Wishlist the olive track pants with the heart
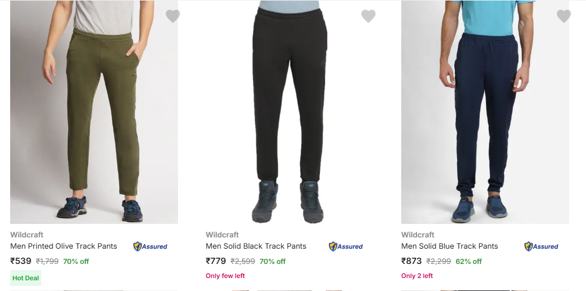Image resolution: width=586 pixels, height=291 pixels. tap(173, 16)
